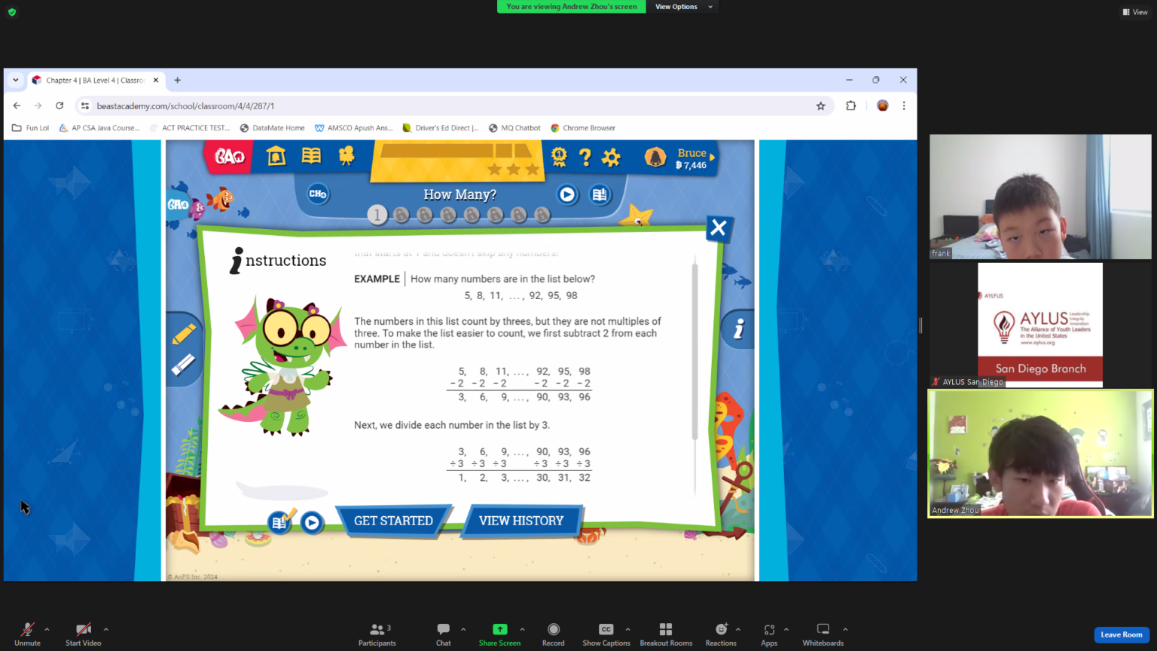Click the Zoom View layout button
The image size is (1157, 651).
point(1135,12)
